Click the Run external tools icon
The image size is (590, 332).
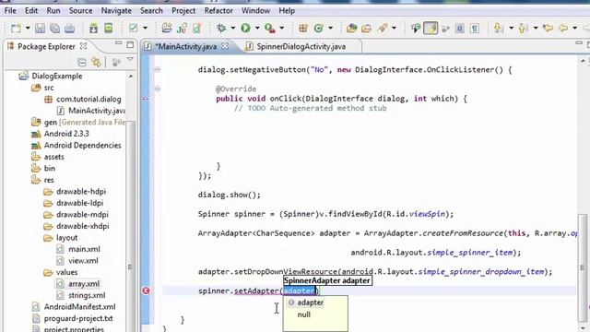[x=270, y=29]
